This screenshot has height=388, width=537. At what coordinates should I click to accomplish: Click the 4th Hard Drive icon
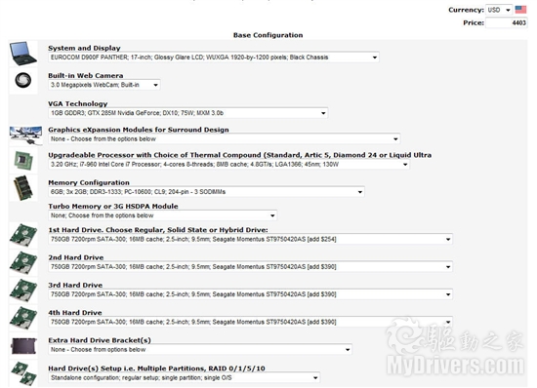click(23, 318)
